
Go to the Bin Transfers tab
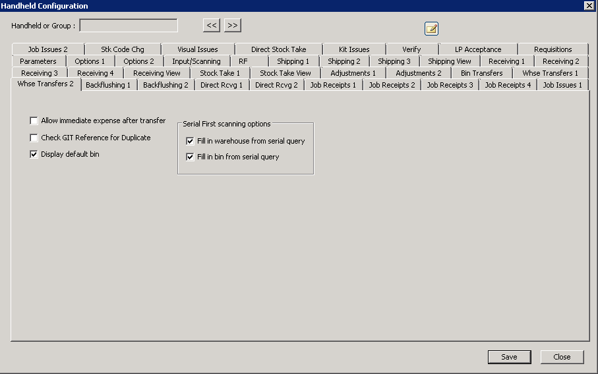(x=481, y=73)
